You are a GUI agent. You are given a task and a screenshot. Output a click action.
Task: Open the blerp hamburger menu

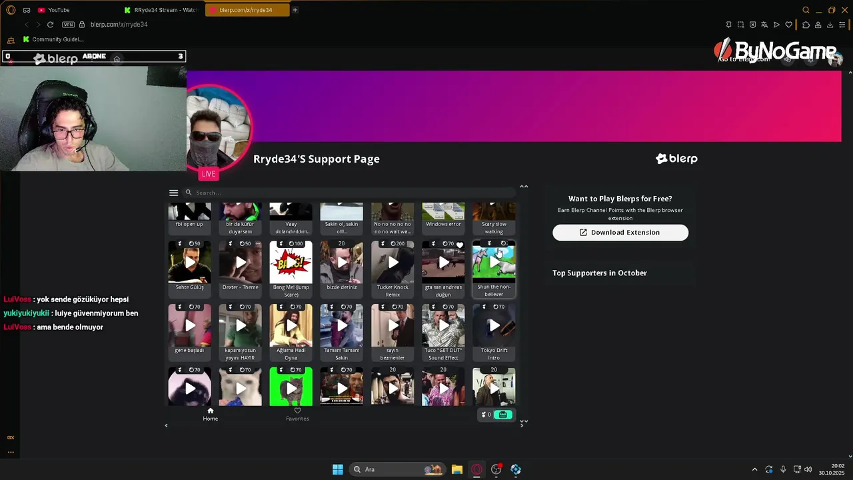(x=174, y=193)
